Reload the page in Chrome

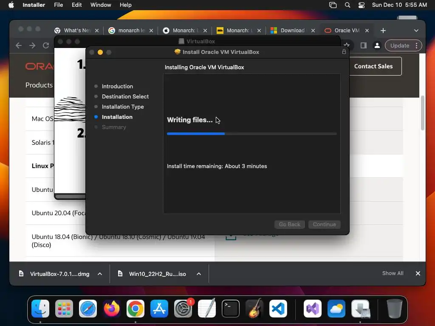(x=46, y=45)
